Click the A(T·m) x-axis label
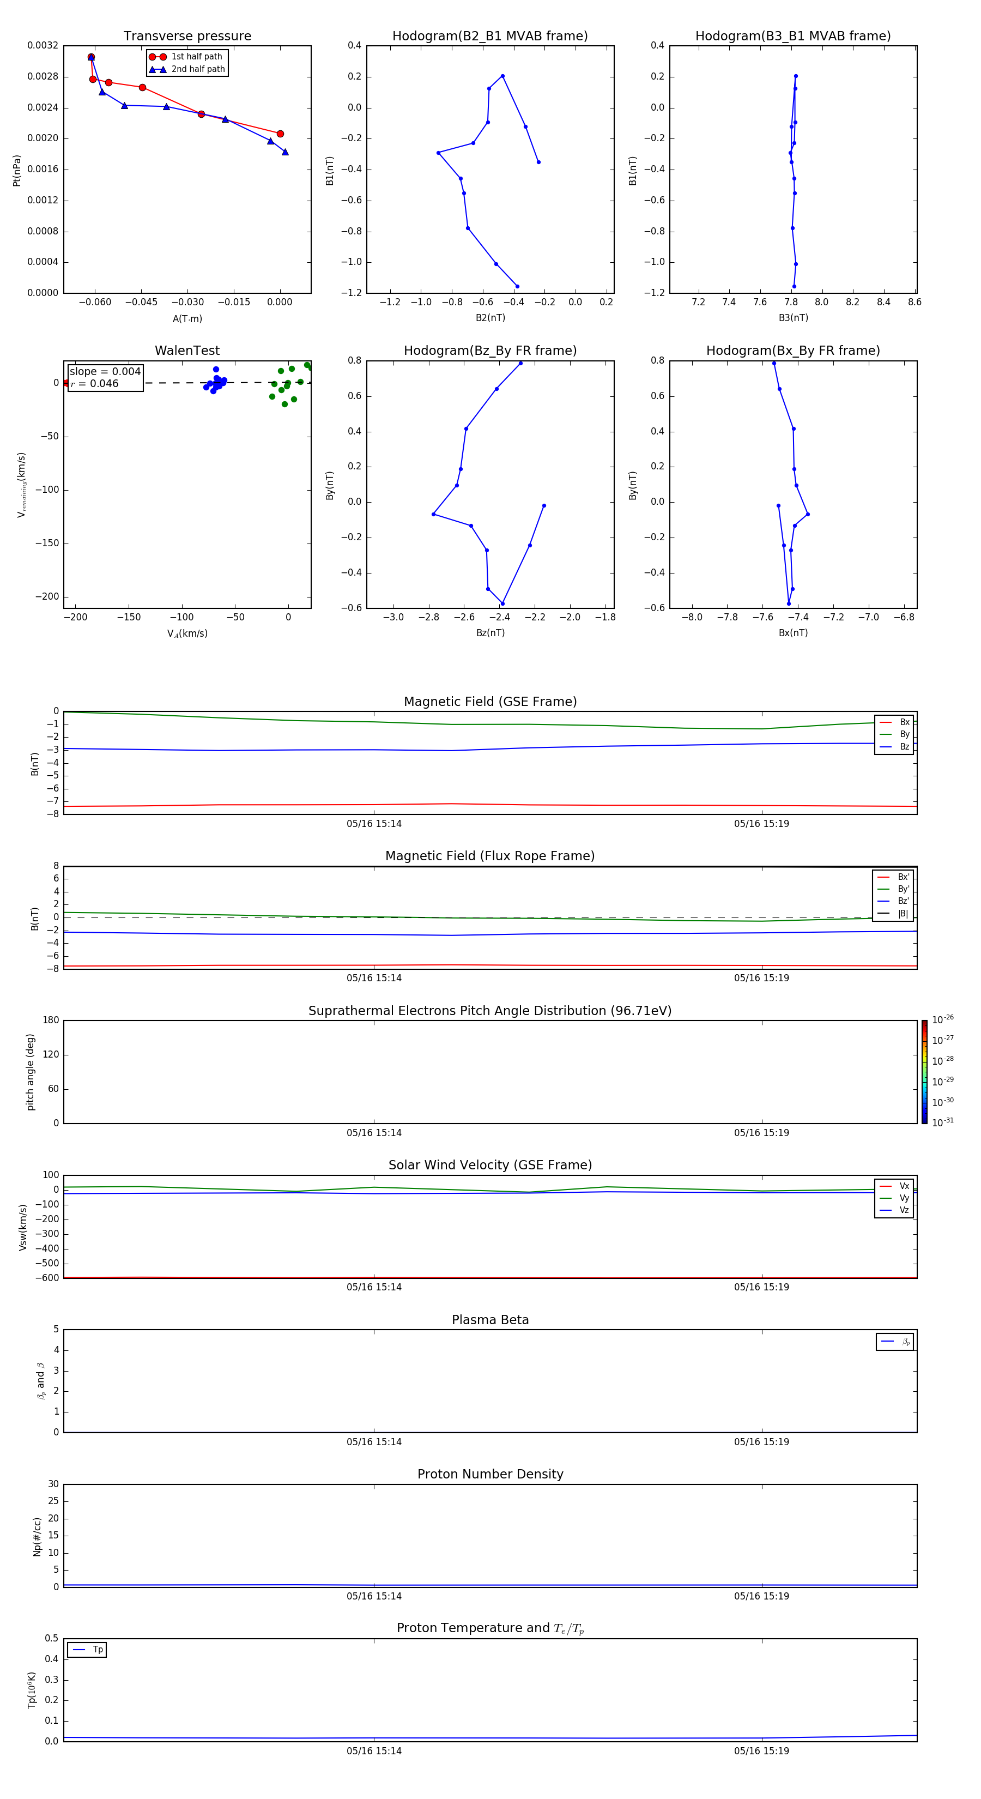Image resolution: width=981 pixels, height=1799 pixels. click(x=187, y=319)
